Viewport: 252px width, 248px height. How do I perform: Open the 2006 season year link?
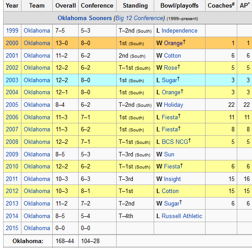coord(12,118)
